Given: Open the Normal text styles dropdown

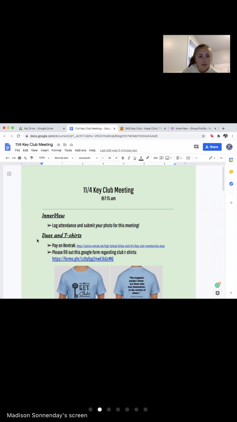Looking at the screenshot, I should [64, 158].
